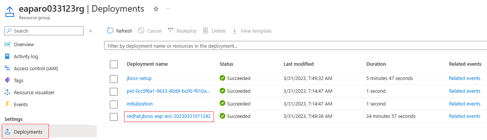Open Related events for initialization row
Screen dimensions: 487x140
coord(465,104)
